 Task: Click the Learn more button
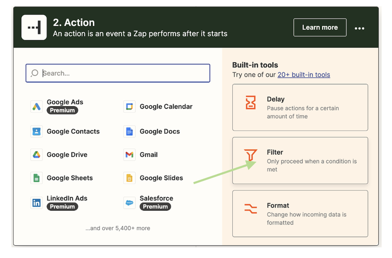pyautogui.click(x=320, y=27)
